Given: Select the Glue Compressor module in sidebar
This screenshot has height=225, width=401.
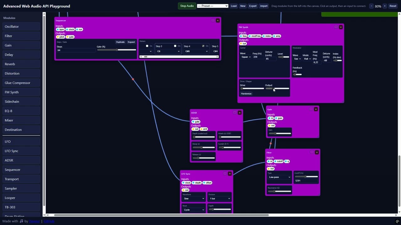Looking at the screenshot, I should [x=21, y=83].
